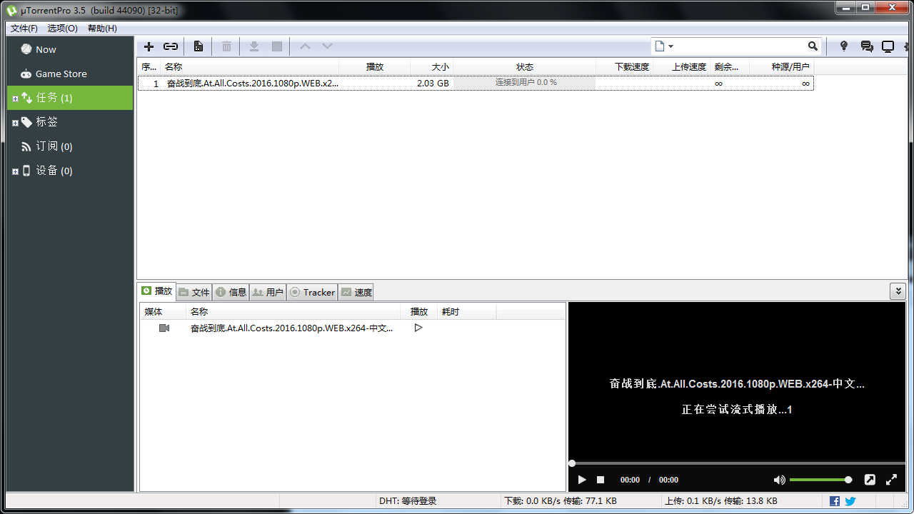The height and width of the screenshot is (514, 914).
Task: Open the chat bubbles icon
Action: click(867, 46)
